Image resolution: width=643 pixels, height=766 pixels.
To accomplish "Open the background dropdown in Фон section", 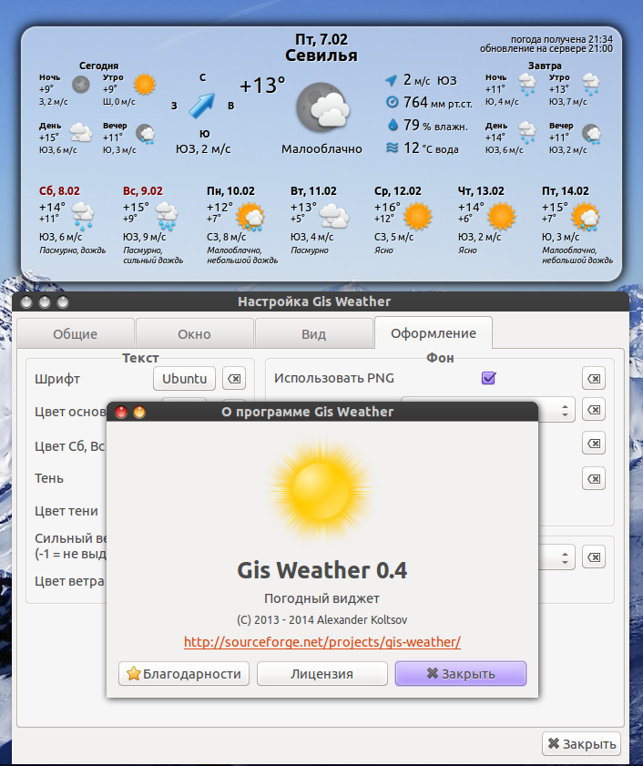I will click(556, 409).
